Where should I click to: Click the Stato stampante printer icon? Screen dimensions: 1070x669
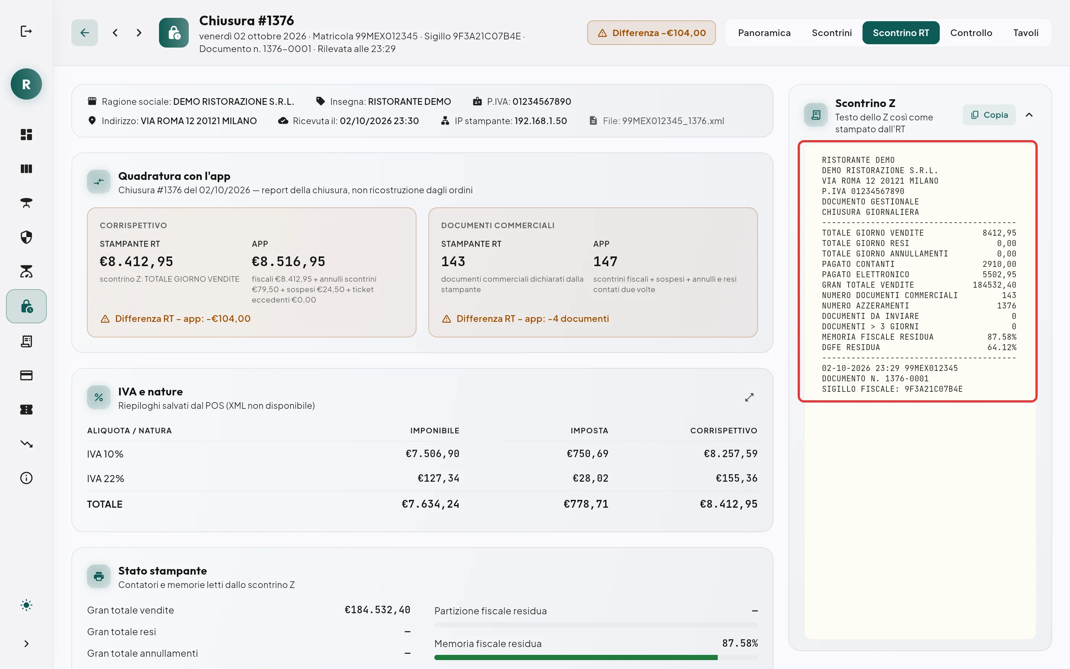(x=99, y=576)
